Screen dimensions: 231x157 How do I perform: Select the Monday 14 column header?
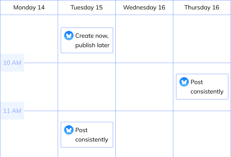click(29, 7)
